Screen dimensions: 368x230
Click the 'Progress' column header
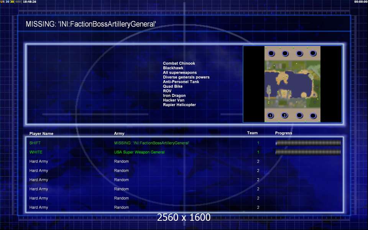(x=284, y=133)
